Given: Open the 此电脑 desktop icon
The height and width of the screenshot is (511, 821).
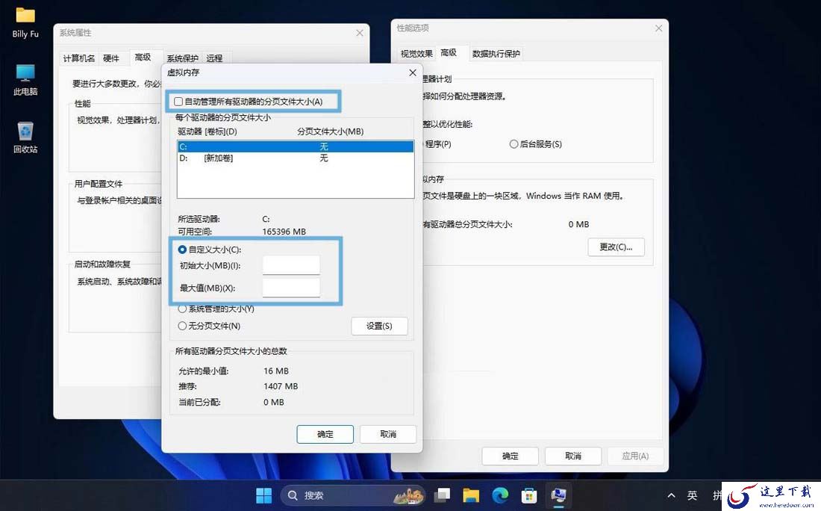Looking at the screenshot, I should click(25, 80).
